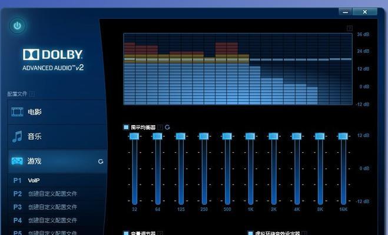Select the 游戏 game profile
The width and height of the screenshot is (388, 235).
click(57, 161)
